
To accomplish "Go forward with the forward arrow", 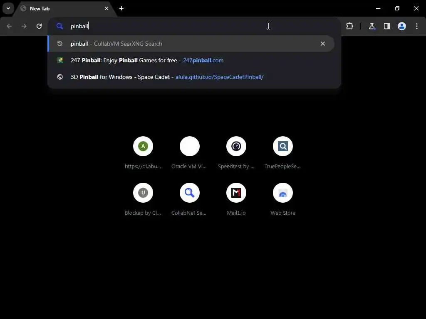I will [x=24, y=26].
